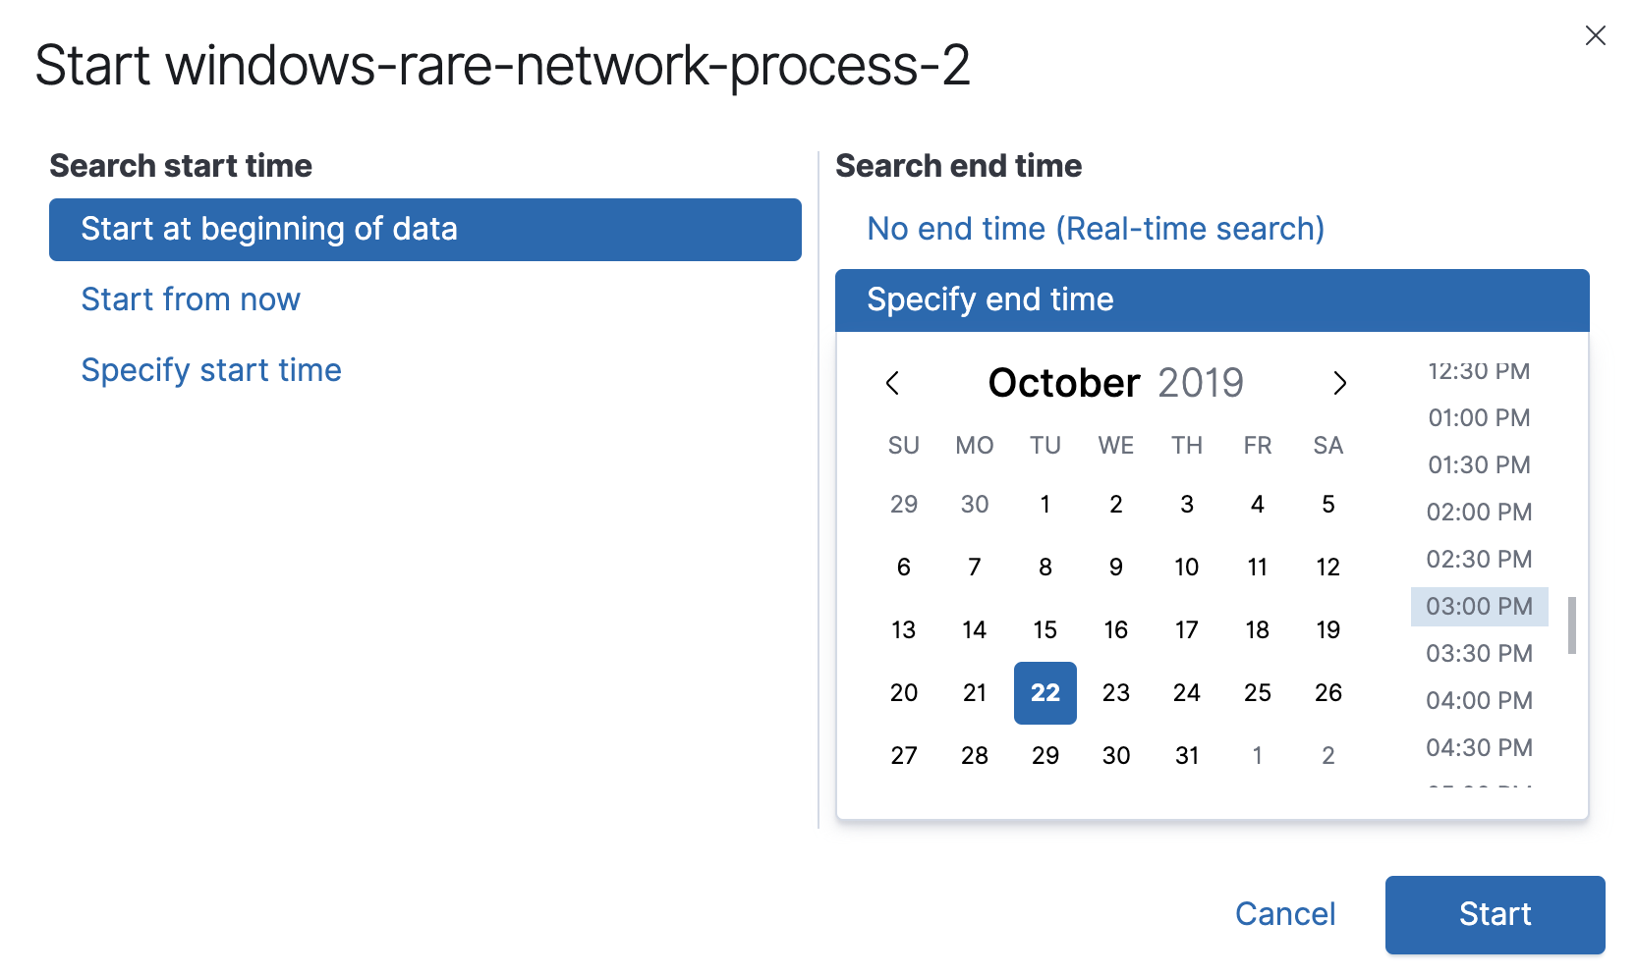Navigate to September using left chevron

click(x=893, y=384)
